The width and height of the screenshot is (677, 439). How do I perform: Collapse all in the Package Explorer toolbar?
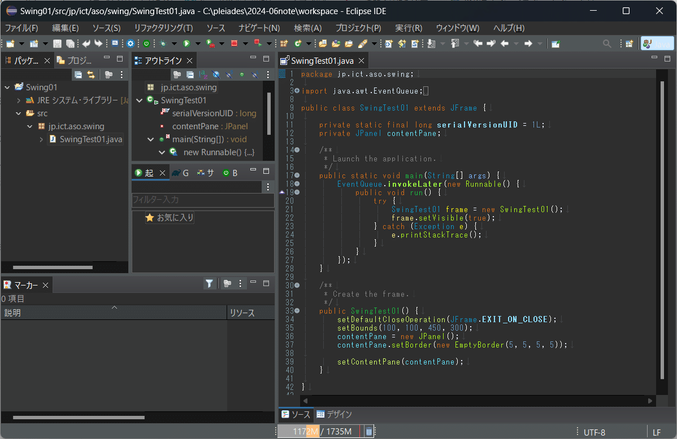78,74
